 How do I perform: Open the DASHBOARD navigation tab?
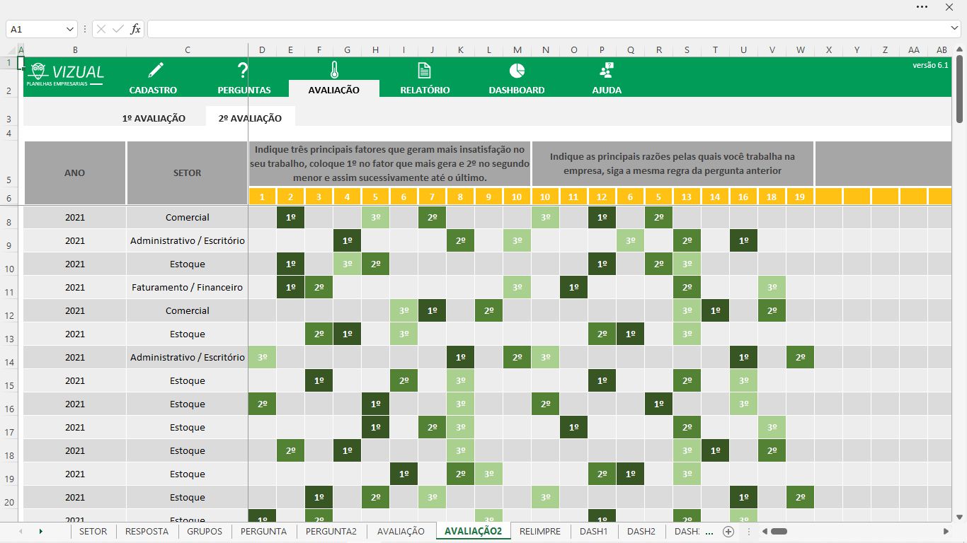[x=517, y=90]
